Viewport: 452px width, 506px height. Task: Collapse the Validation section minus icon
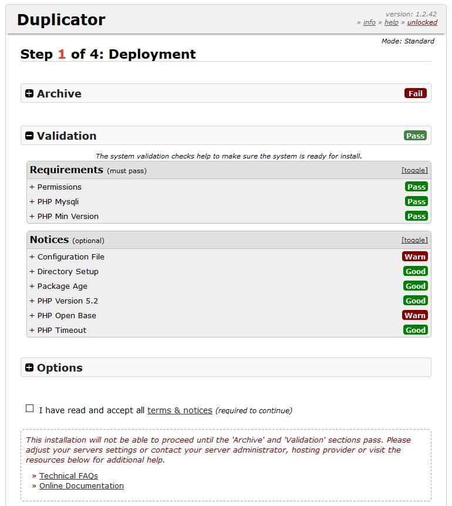pos(29,136)
